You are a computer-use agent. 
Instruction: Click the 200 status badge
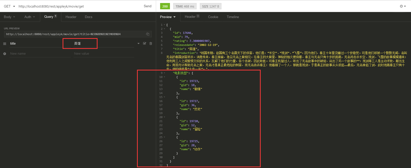coord(165,6)
